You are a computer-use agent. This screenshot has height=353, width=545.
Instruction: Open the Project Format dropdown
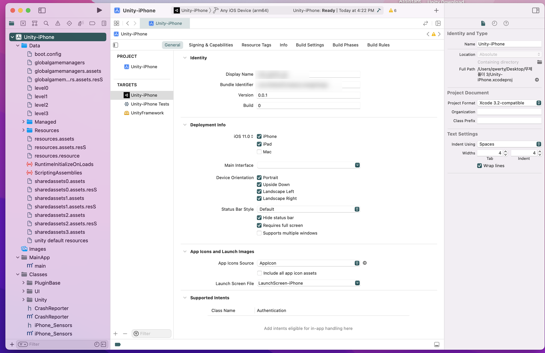pyautogui.click(x=509, y=103)
